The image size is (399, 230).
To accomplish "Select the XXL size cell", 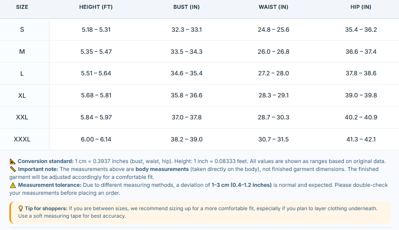I will [22, 118].
